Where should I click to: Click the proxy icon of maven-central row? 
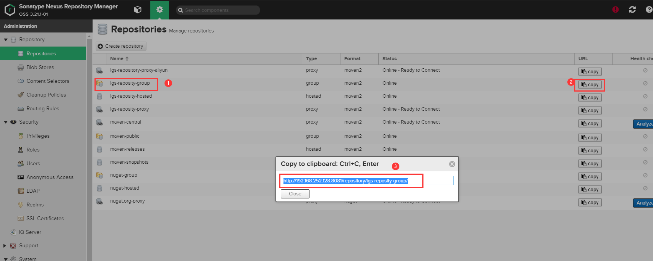pyautogui.click(x=99, y=122)
